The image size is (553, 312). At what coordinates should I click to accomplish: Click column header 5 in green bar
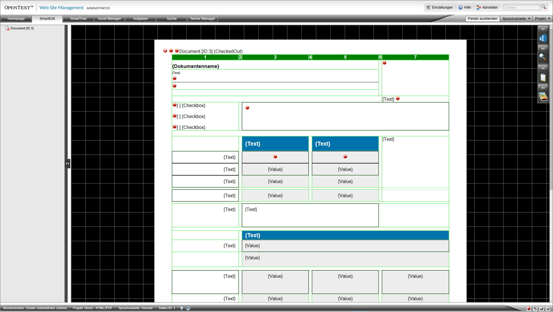click(345, 57)
